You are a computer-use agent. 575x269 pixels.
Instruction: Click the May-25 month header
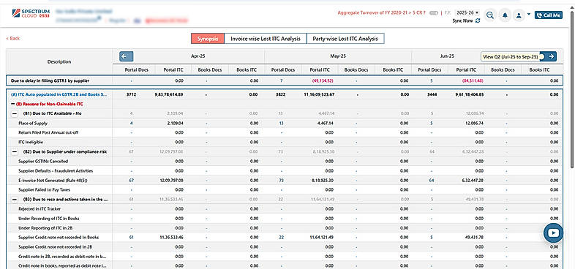click(x=338, y=56)
